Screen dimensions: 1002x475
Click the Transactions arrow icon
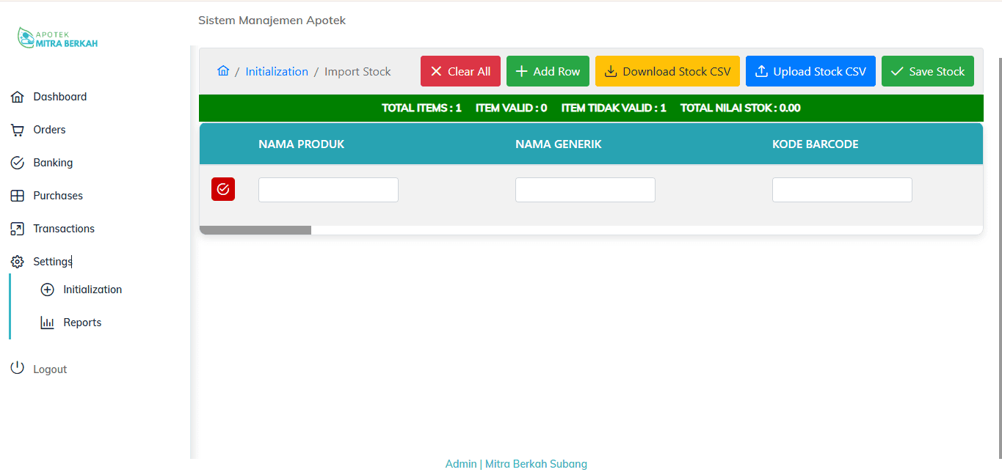[x=18, y=228]
